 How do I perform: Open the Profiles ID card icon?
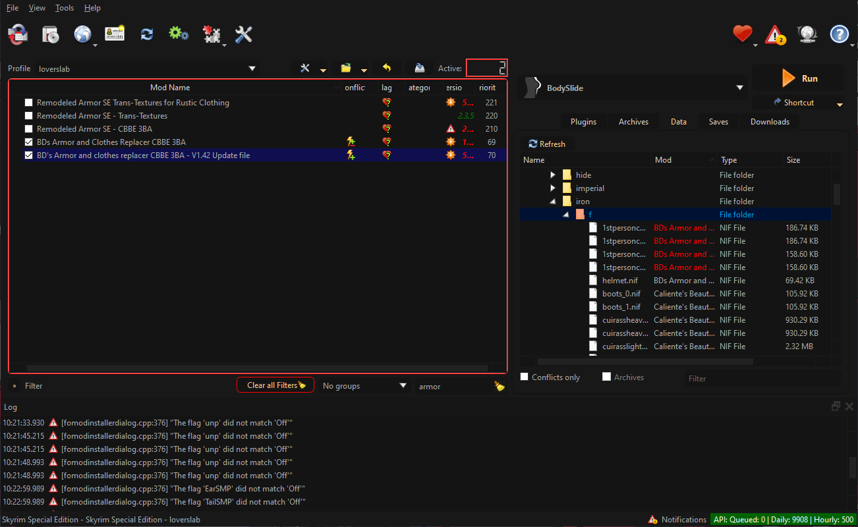[x=115, y=34]
